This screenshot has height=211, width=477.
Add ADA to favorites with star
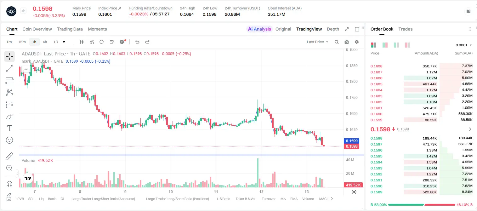tap(23, 11)
